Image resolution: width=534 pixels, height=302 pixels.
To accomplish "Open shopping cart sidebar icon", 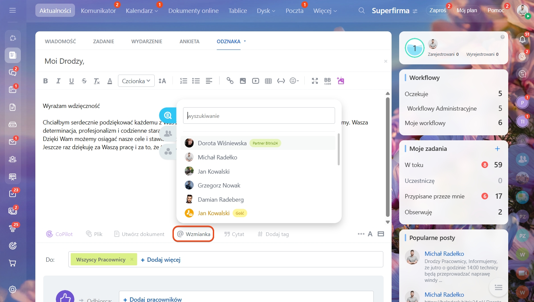I will pos(13,263).
